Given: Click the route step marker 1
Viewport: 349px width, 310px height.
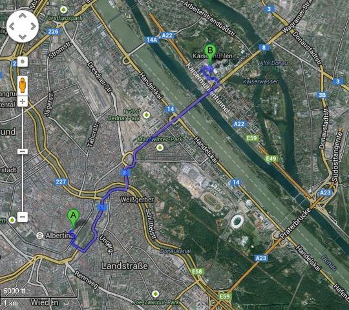Looking at the screenshot, I should (x=102, y=208).
